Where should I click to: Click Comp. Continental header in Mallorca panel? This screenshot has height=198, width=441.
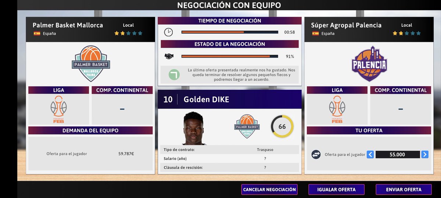122,90
